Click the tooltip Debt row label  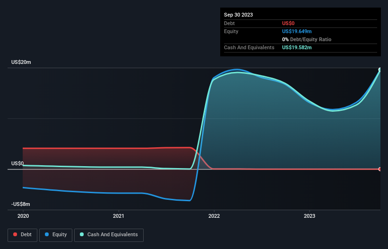(x=229, y=23)
